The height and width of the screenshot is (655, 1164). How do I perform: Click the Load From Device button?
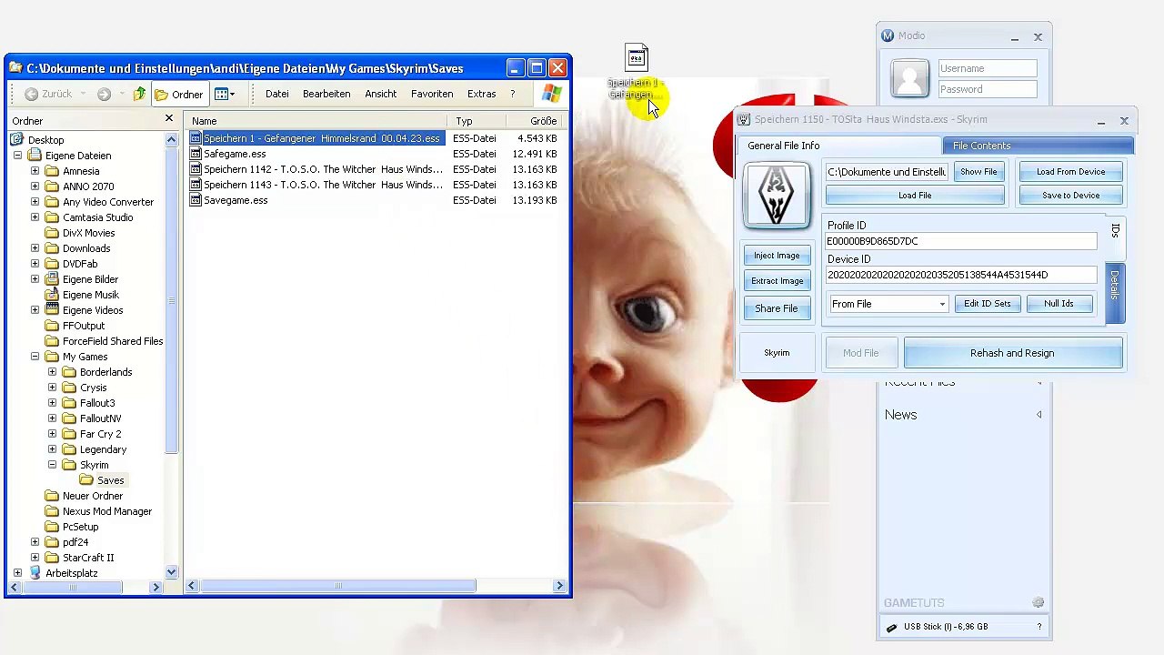[1070, 172]
